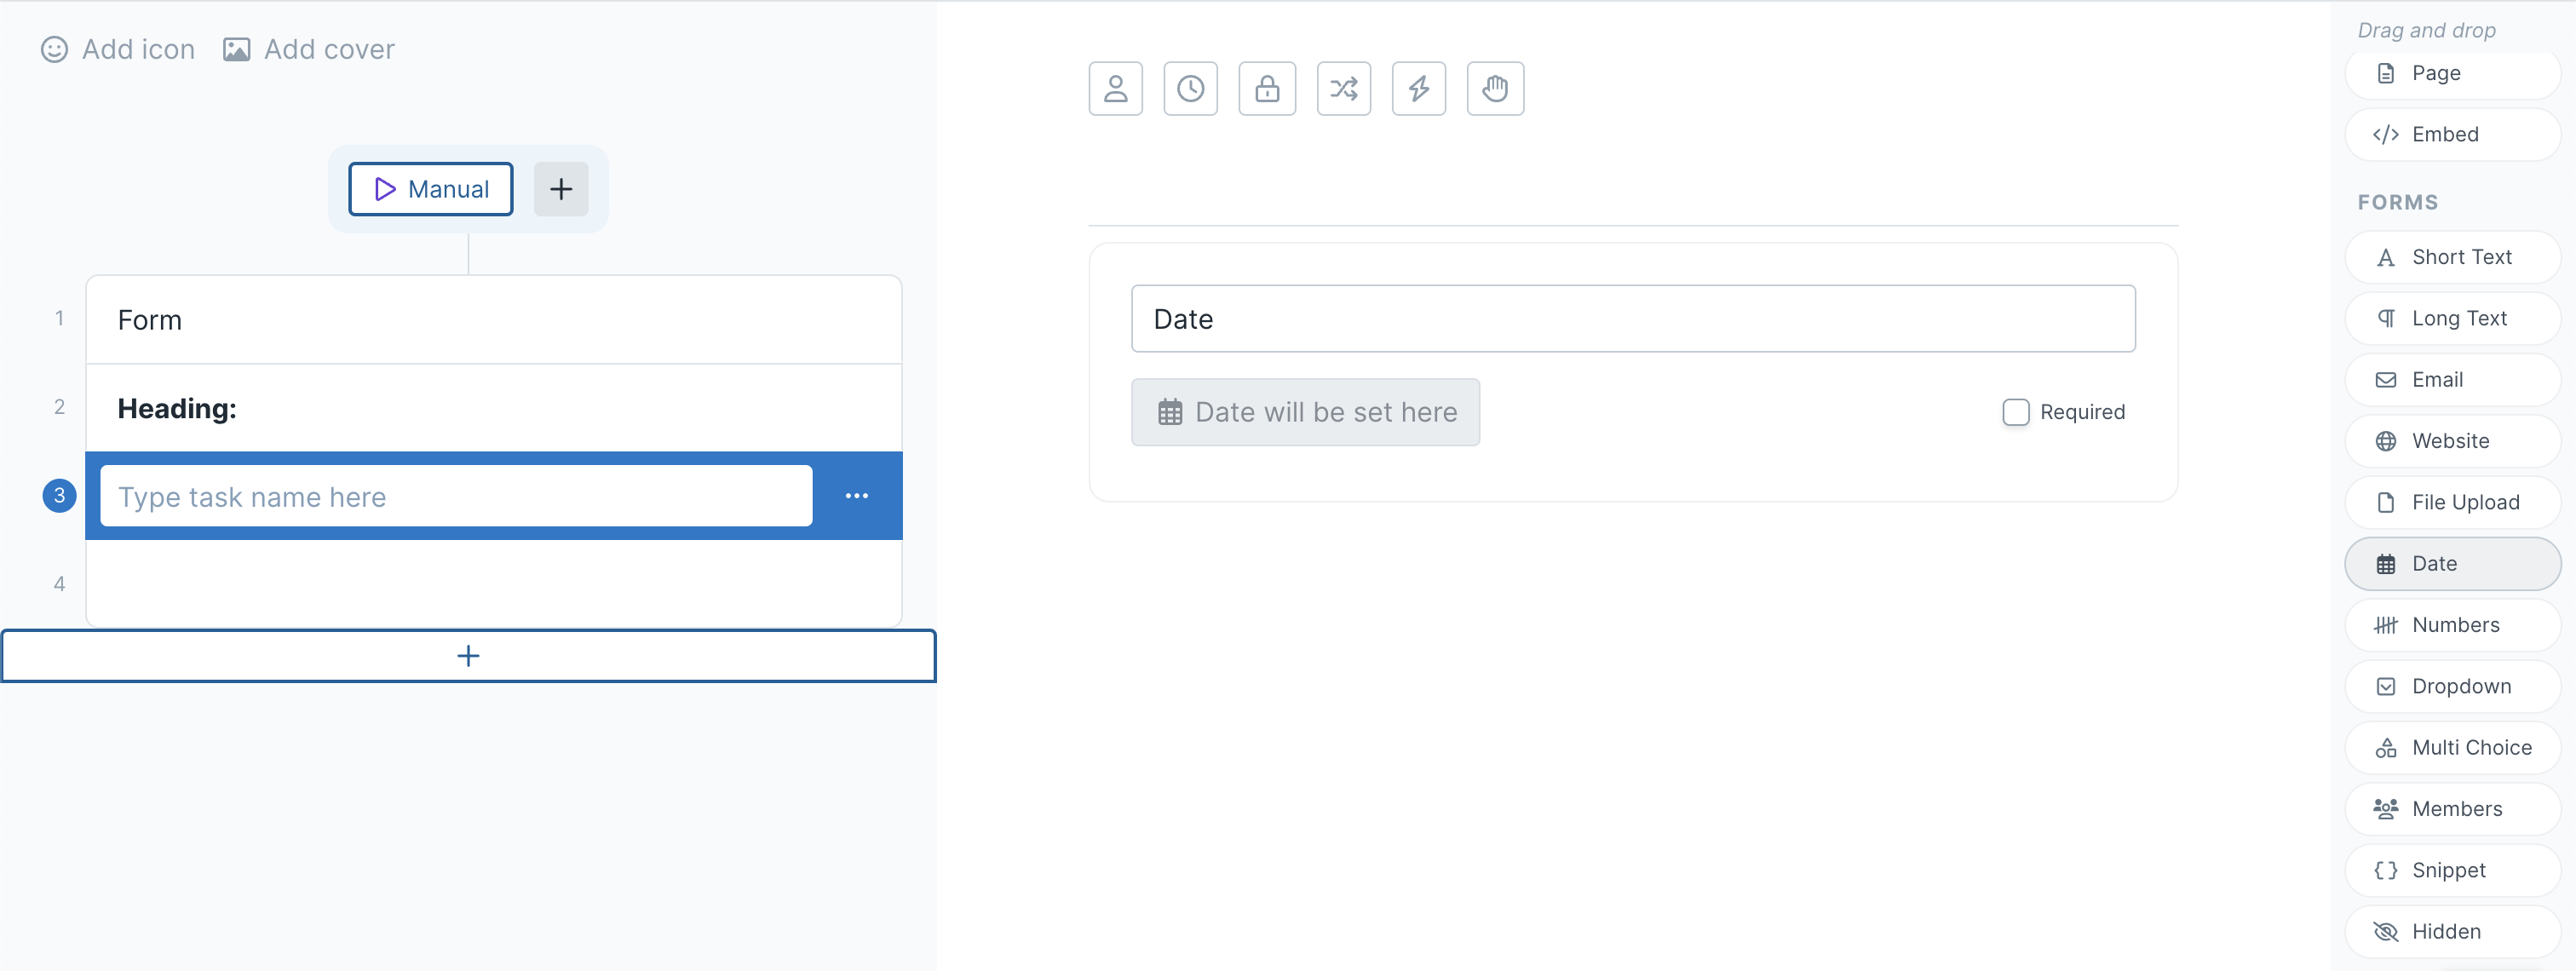Click the plus next to Manual trigger
The image size is (2576, 971).
click(x=561, y=189)
